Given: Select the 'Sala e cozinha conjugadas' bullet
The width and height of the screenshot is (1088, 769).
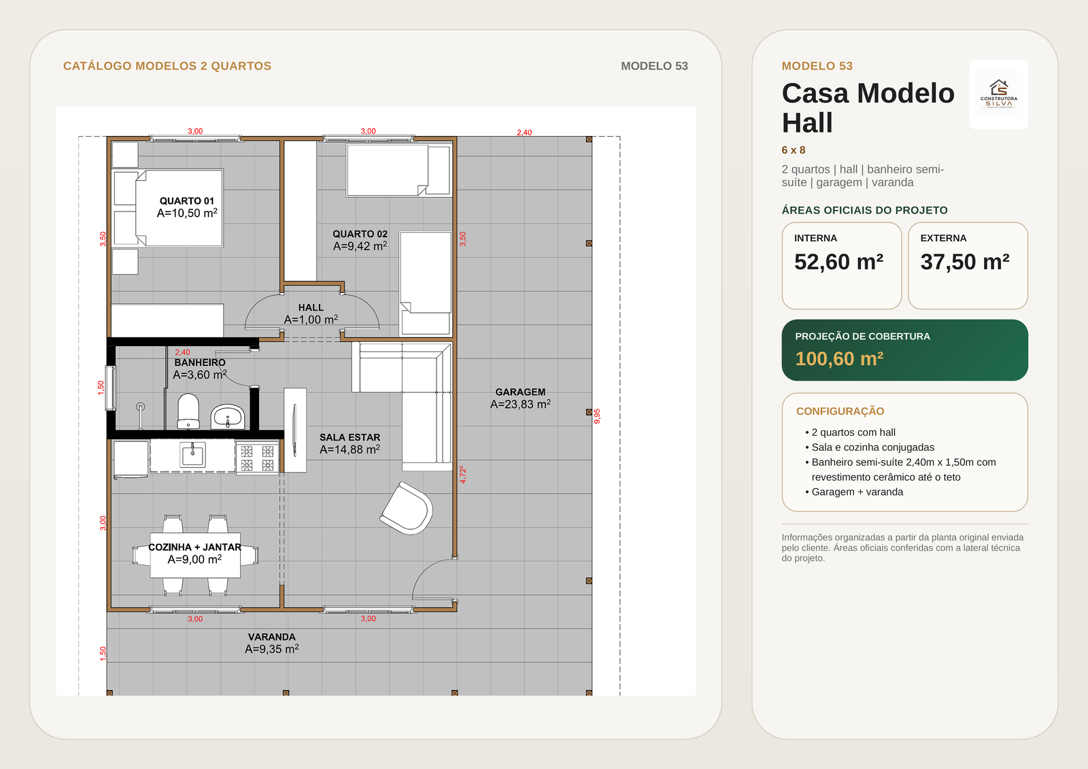Looking at the screenshot, I should point(870,447).
